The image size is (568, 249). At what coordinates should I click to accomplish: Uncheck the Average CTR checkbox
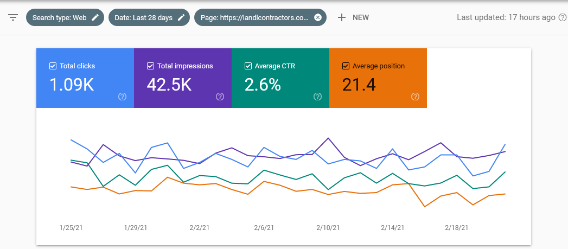[x=248, y=66]
